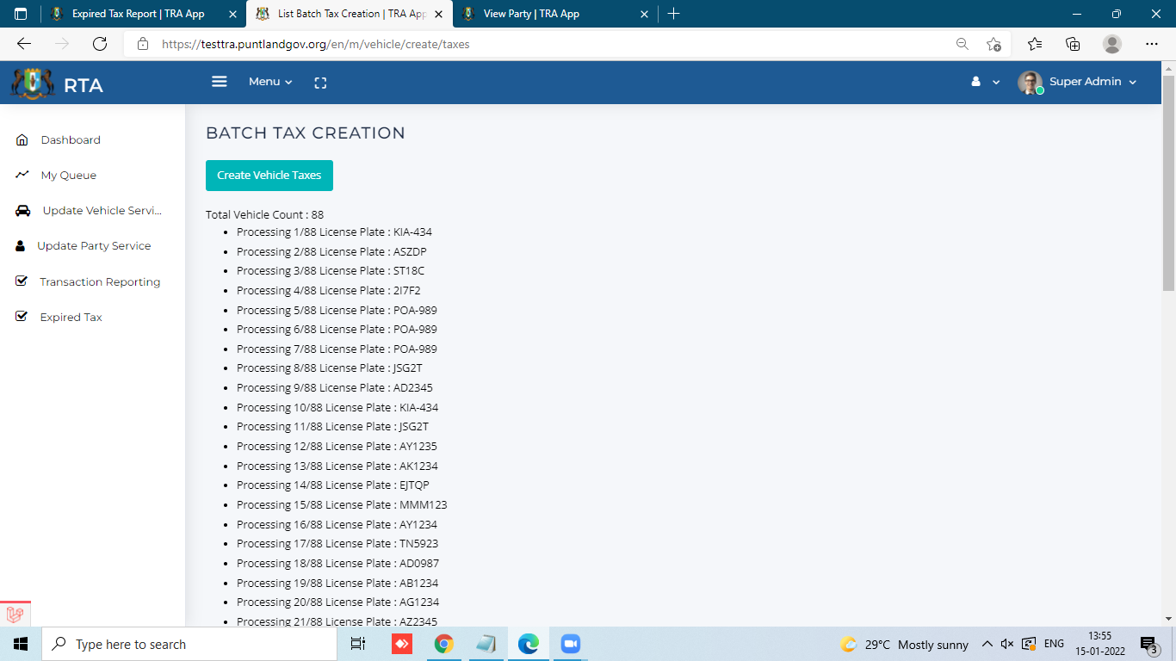The width and height of the screenshot is (1176, 661).
Task: Open a new browser tab
Action: pos(674,14)
